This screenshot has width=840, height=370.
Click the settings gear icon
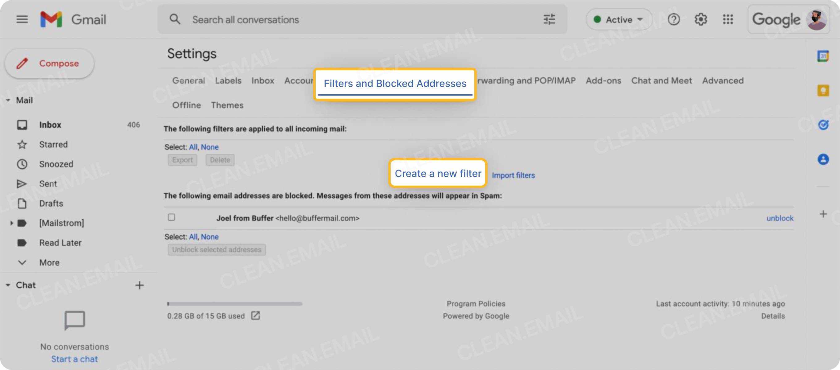(x=700, y=19)
